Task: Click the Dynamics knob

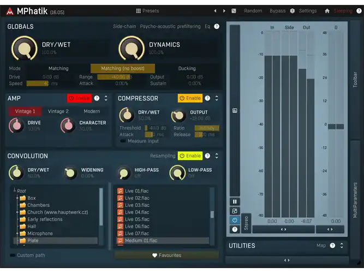Action: pyautogui.click(x=132, y=49)
